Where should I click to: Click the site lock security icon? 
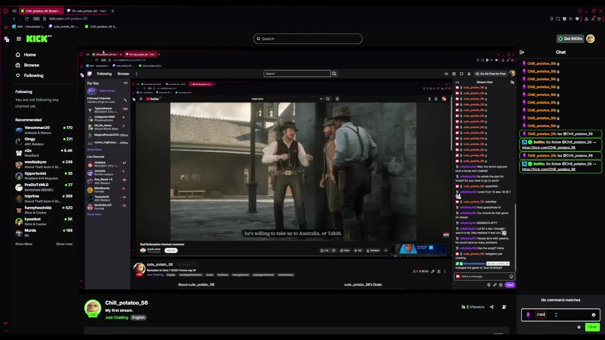[44, 18]
